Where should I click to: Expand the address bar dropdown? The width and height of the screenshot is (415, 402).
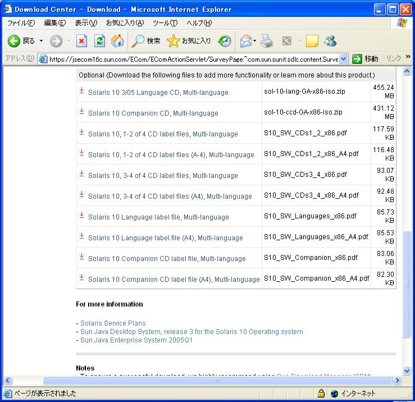point(343,59)
